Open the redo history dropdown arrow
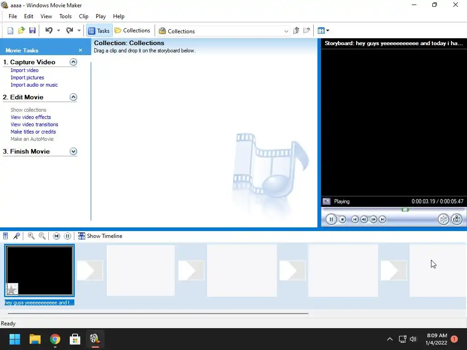 click(79, 31)
